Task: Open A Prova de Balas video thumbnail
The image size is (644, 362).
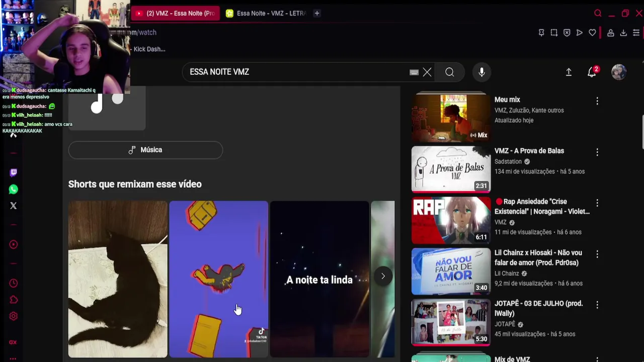Action: (x=451, y=169)
